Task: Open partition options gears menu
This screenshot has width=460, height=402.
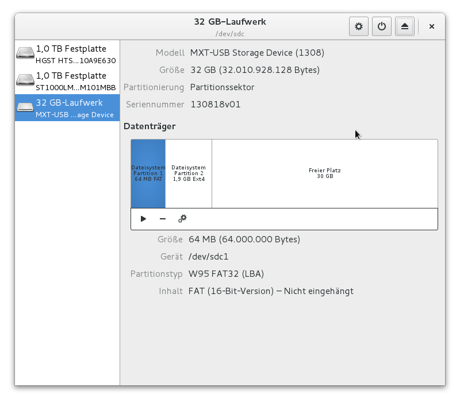Action: 182,219
